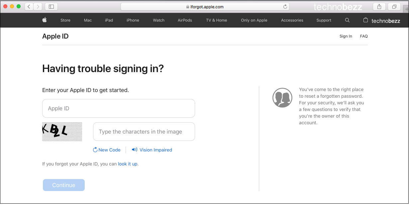Toggle the Safari sidebar button
This screenshot has height=205, width=409.
coord(51,7)
